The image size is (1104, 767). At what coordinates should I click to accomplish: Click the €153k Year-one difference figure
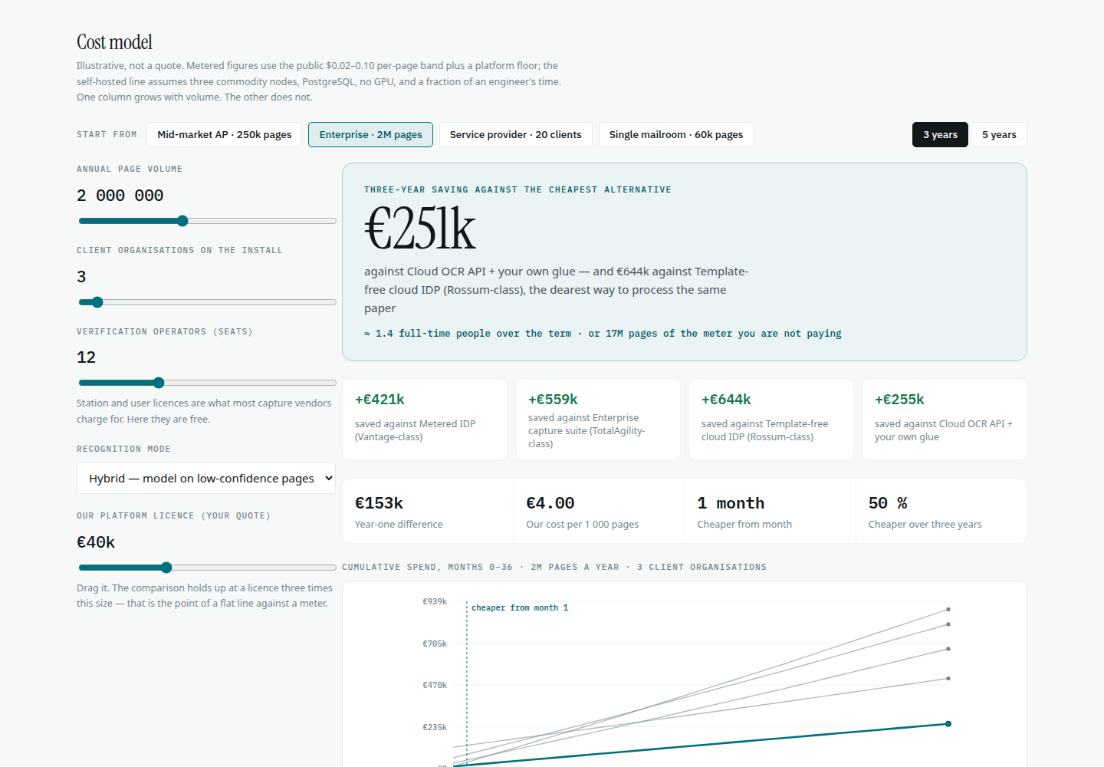click(x=379, y=503)
